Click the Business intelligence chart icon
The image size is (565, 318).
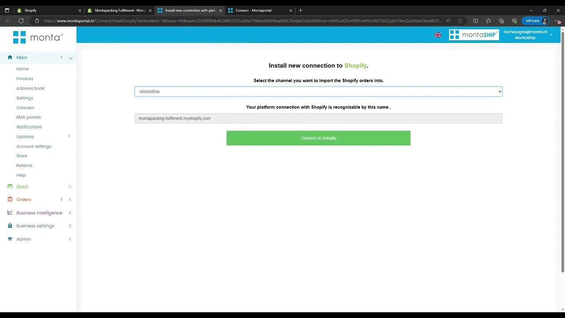(10, 212)
